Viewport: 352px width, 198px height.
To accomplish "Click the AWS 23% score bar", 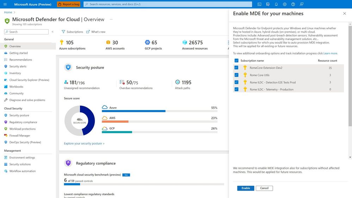I will 159,122.
